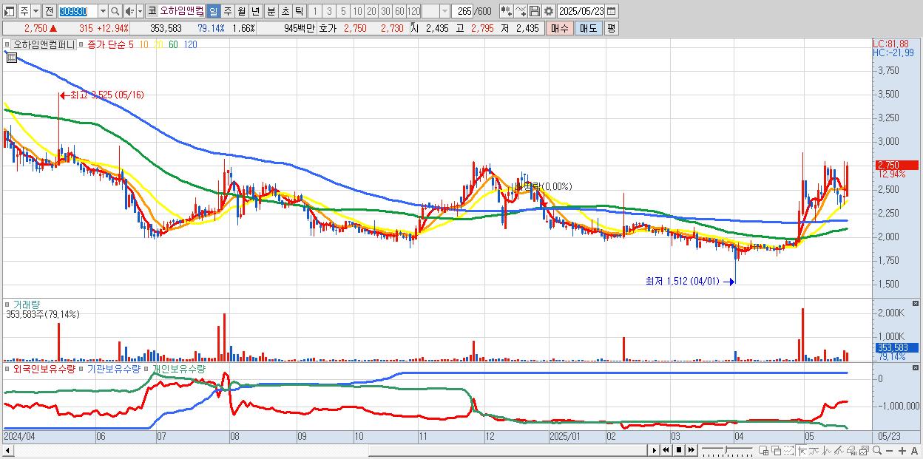Click fast-forward button in bottom controls
Image resolution: width=923 pixels, height=459 pixels.
pyautogui.click(x=692, y=450)
